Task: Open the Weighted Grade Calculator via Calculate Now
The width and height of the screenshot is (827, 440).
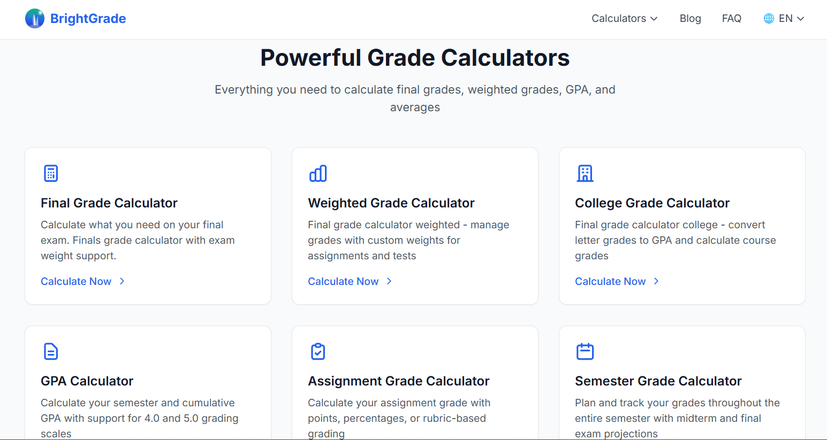Action: coord(343,281)
